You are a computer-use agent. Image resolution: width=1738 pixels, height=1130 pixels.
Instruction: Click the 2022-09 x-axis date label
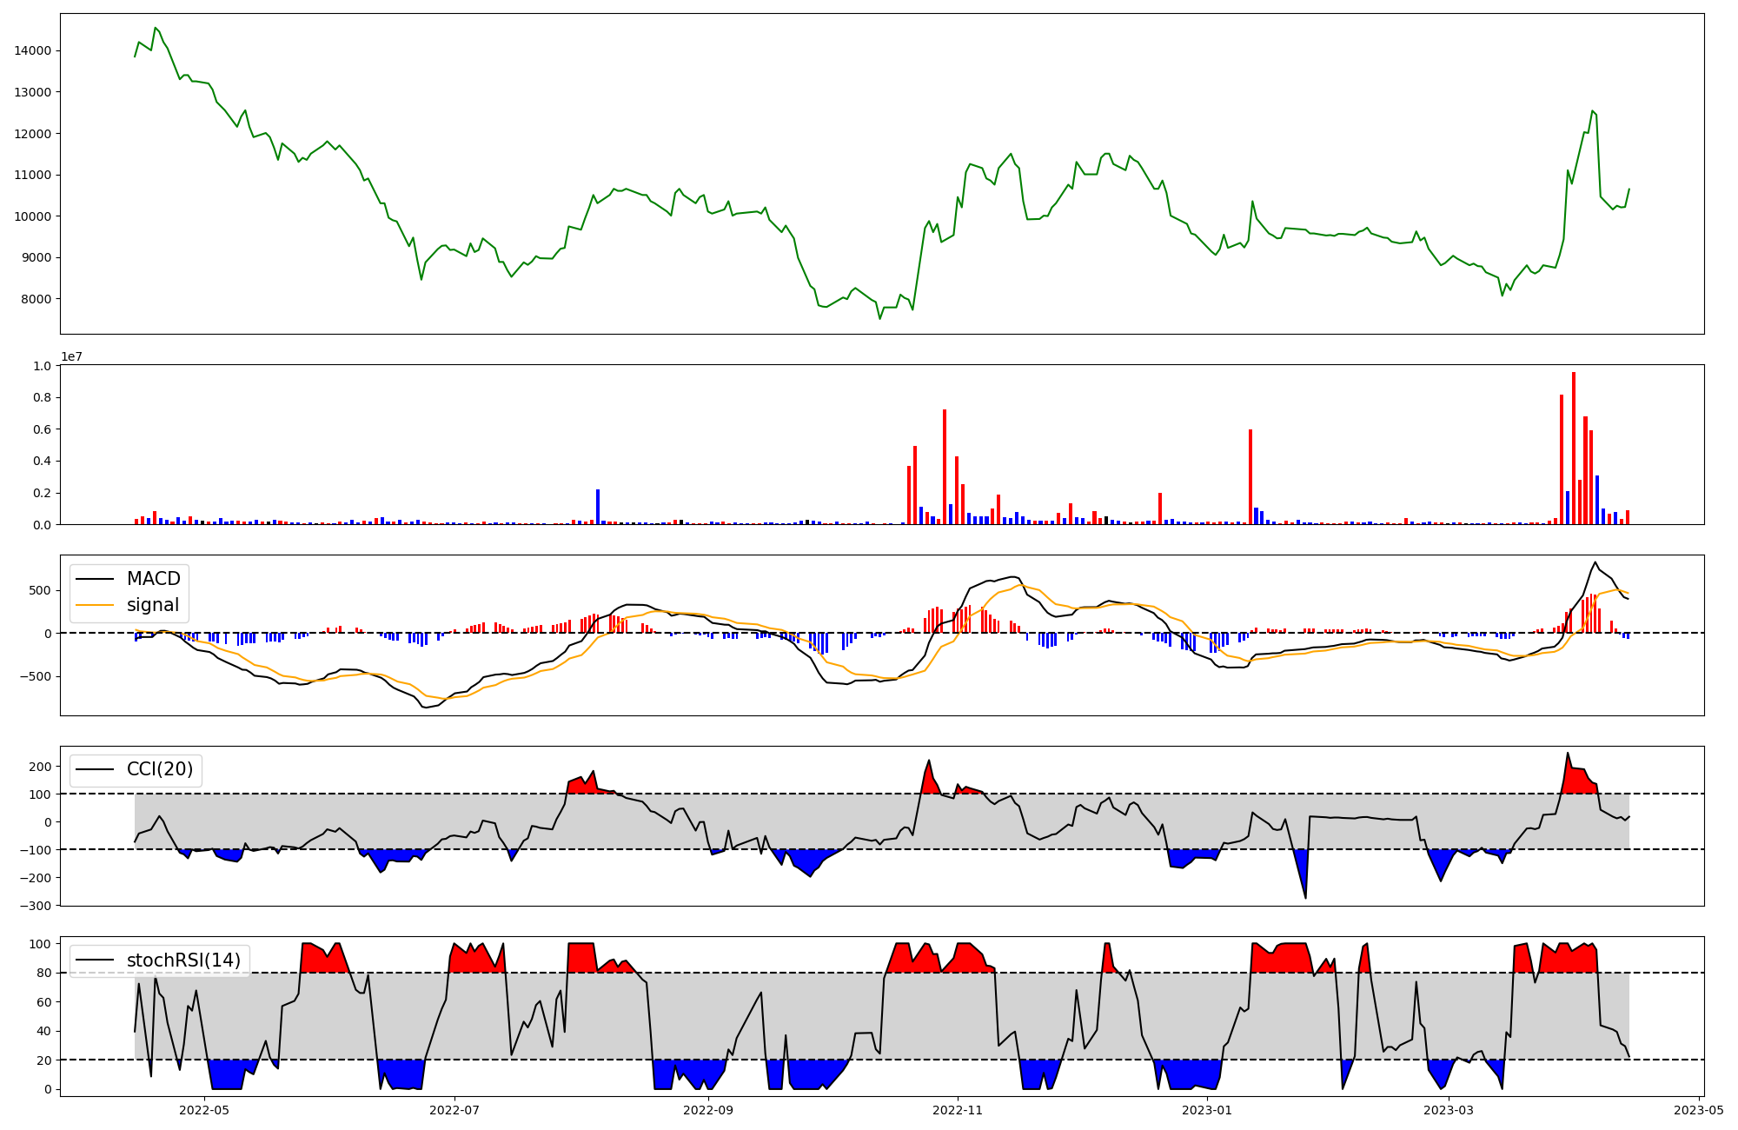click(x=708, y=1110)
